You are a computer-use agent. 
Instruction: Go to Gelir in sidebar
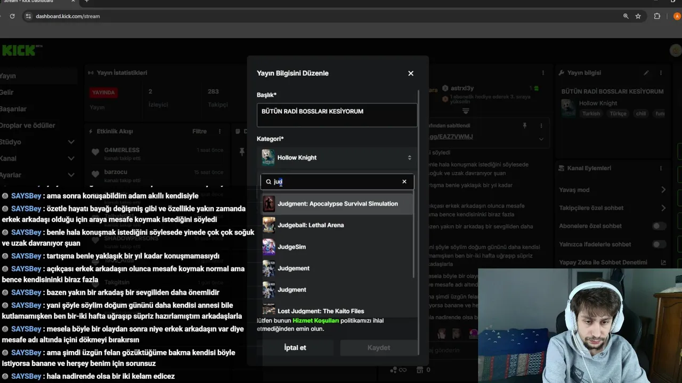tap(7, 93)
